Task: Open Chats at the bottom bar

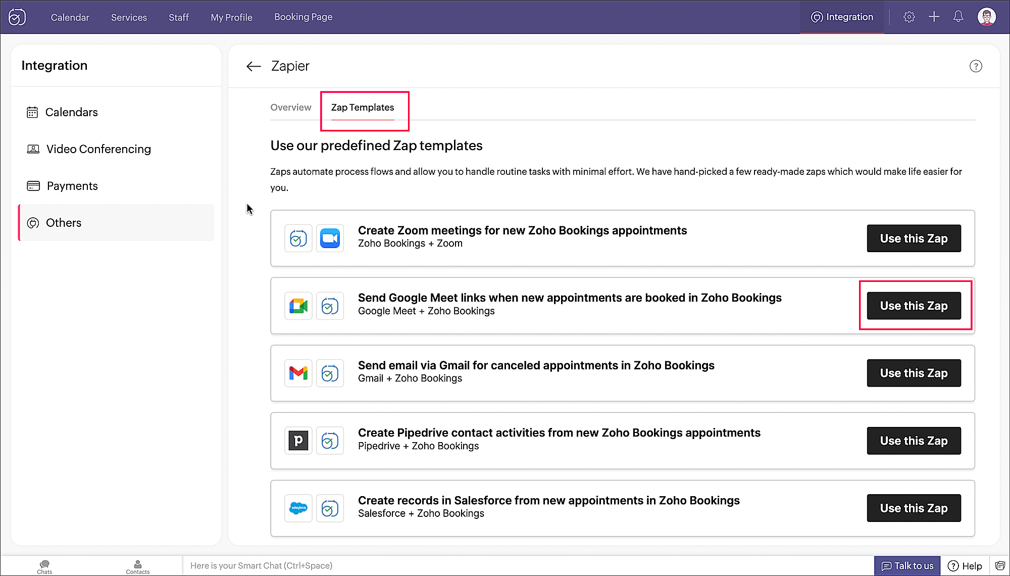Action: pyautogui.click(x=44, y=566)
